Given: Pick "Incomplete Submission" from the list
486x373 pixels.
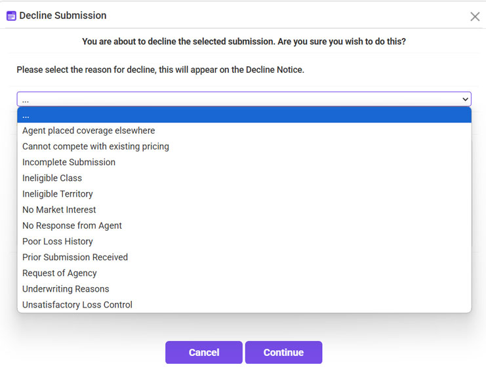Looking at the screenshot, I should point(69,162).
